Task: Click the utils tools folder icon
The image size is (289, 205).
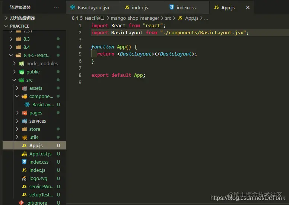Action: tap(25, 138)
